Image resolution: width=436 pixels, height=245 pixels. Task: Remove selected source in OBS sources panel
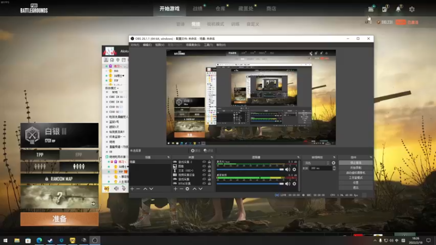coord(181,189)
